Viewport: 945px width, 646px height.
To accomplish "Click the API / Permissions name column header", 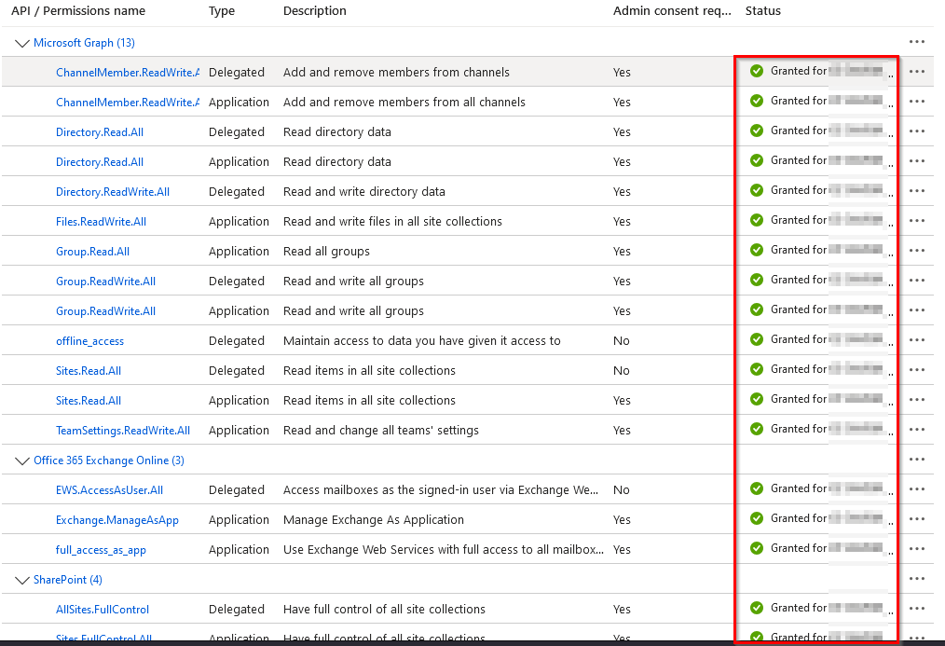I will tap(78, 11).
